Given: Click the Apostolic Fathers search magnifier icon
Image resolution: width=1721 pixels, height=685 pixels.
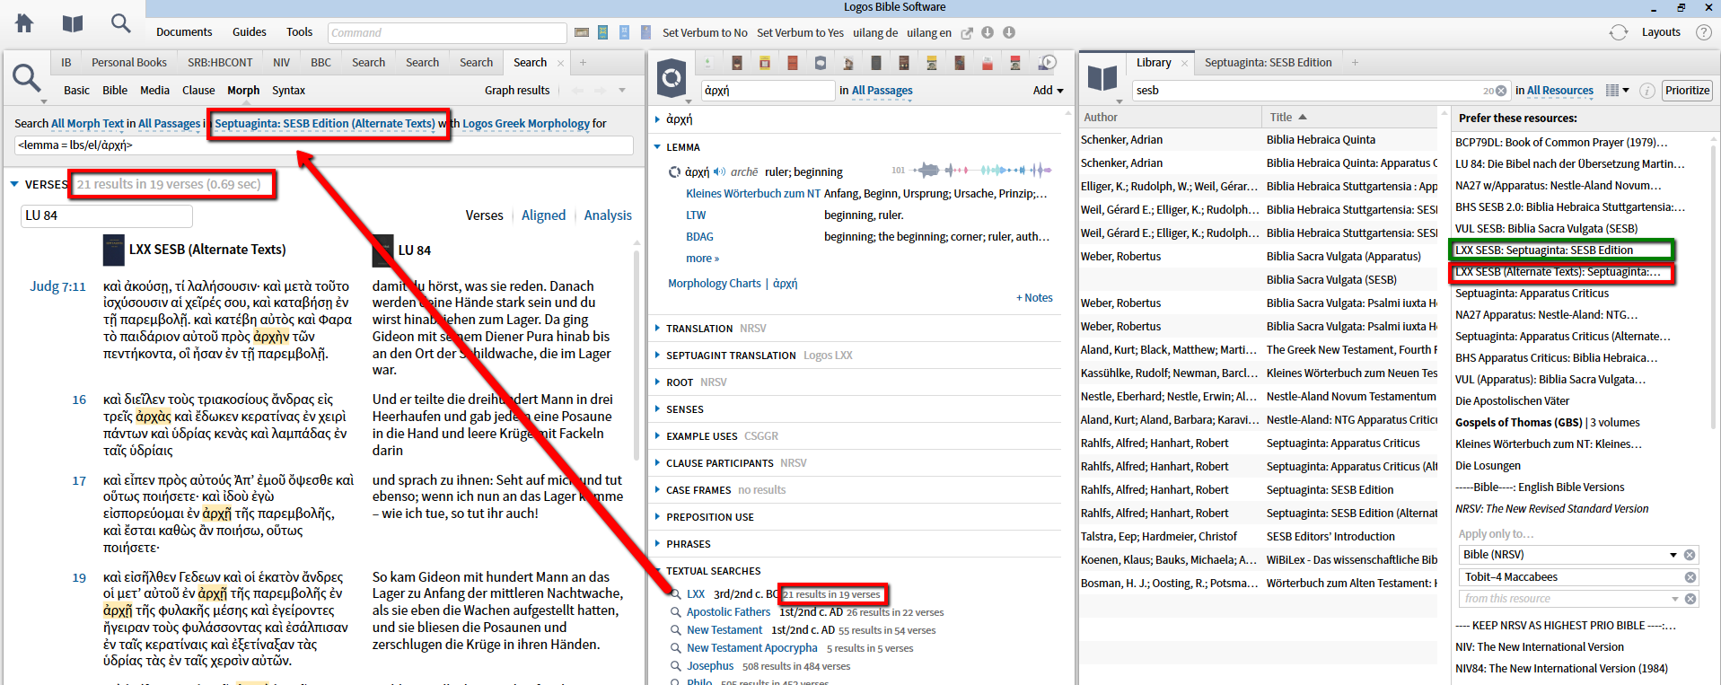Looking at the screenshot, I should (675, 612).
